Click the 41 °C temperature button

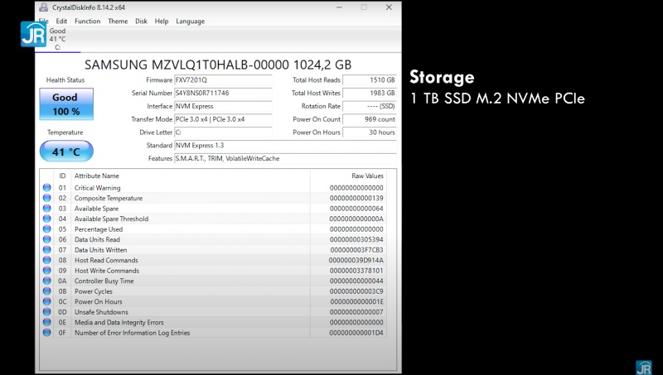point(65,151)
